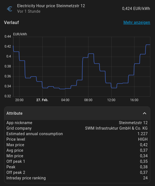Image resolution: width=155 pixels, height=186 pixels.
Task: Click the Verlauf section heading
Action: pyautogui.click(x=12, y=22)
